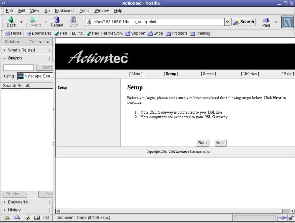Image resolution: width=295 pixels, height=223 pixels.
Task: Click into the URL address field
Action: point(155,22)
